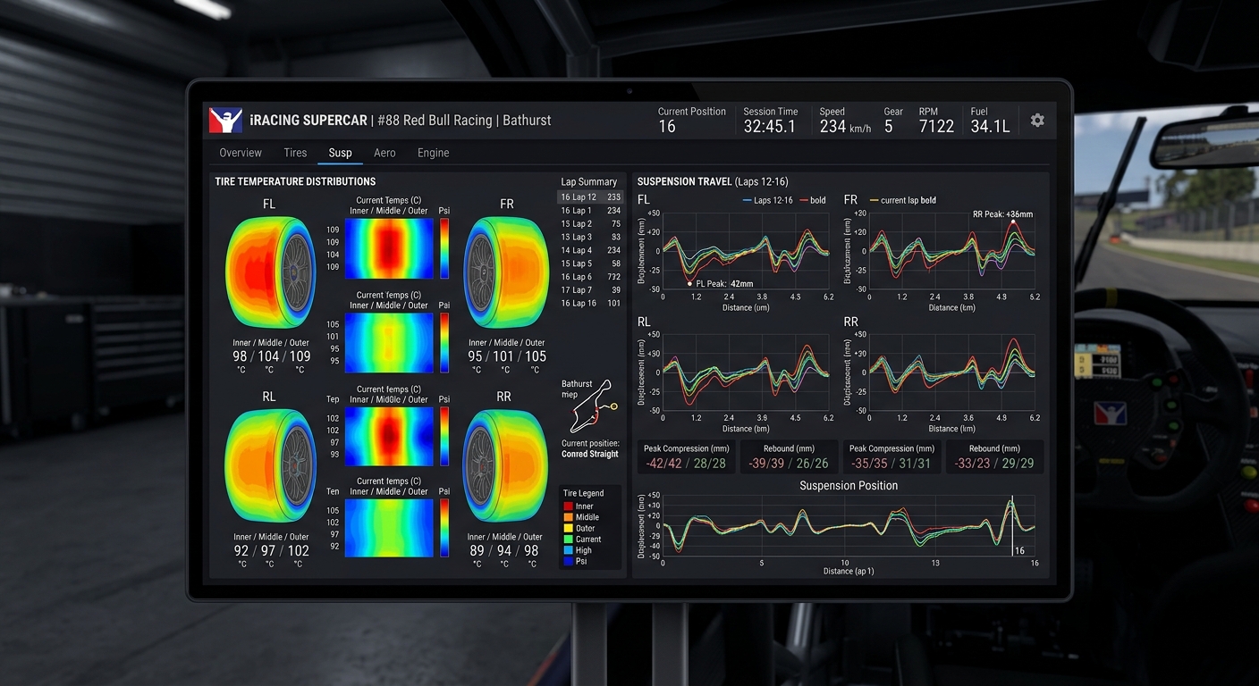
Task: Click the heatmap beside values 109, 109, 104, 109
Action: coord(389,249)
